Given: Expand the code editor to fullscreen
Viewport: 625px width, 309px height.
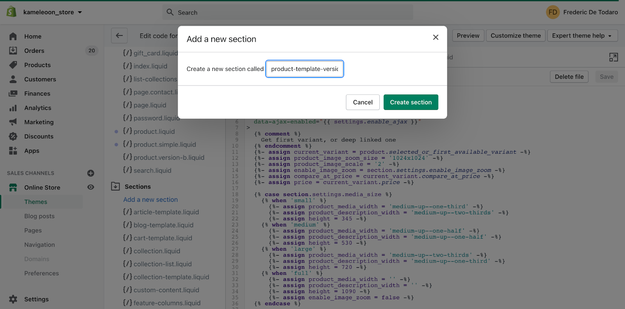Looking at the screenshot, I should click(x=613, y=57).
